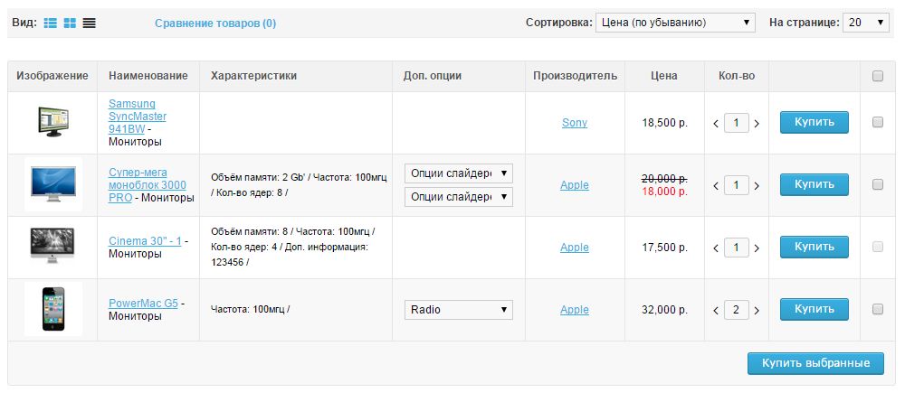The image size is (905, 393).
Task: Check the PowerMac G5 row checkbox
Action: point(877,309)
